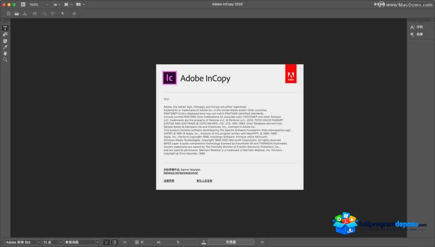Open the behance.net link in About dialog
The width and height of the screenshot is (435, 247).
pyautogui.click(x=181, y=173)
